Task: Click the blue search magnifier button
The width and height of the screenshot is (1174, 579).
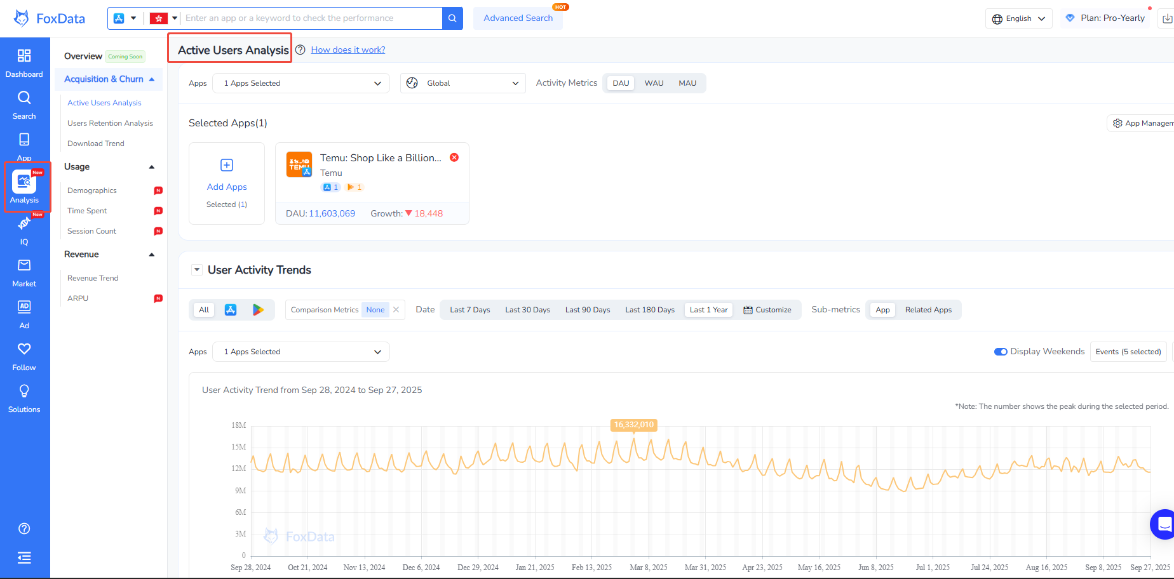Action: (452, 18)
